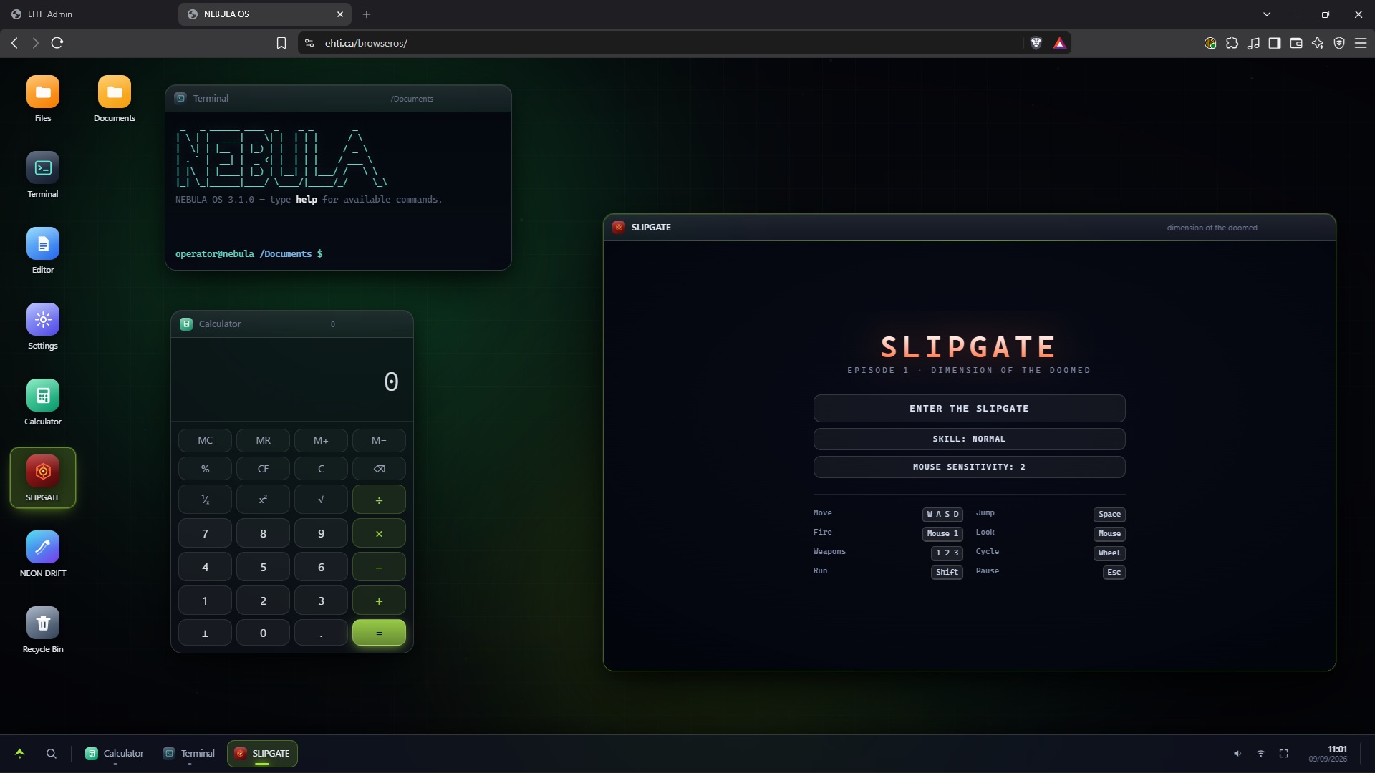
Task: Open the Documents folder icon
Action: 115,99
